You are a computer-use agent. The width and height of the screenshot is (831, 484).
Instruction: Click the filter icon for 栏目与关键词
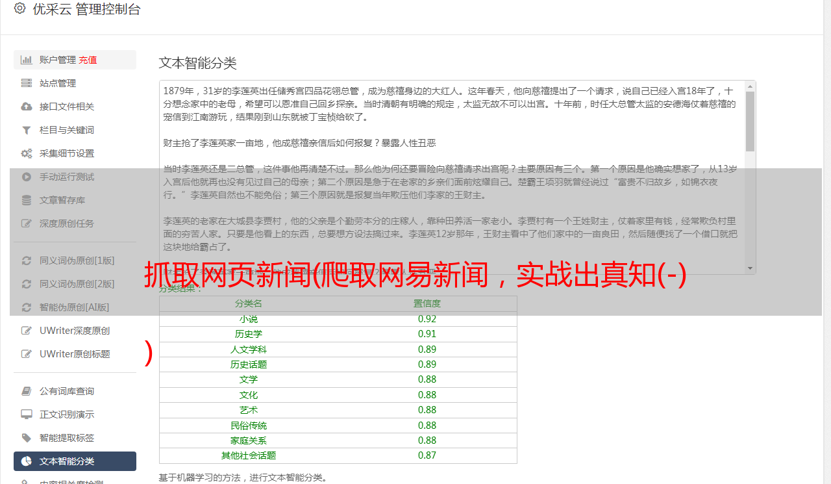27,130
